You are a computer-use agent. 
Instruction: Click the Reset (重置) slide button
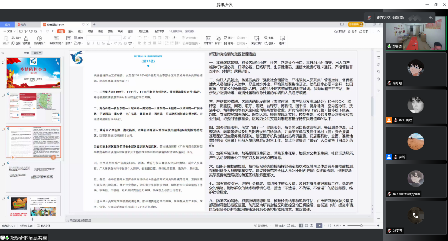(78, 38)
